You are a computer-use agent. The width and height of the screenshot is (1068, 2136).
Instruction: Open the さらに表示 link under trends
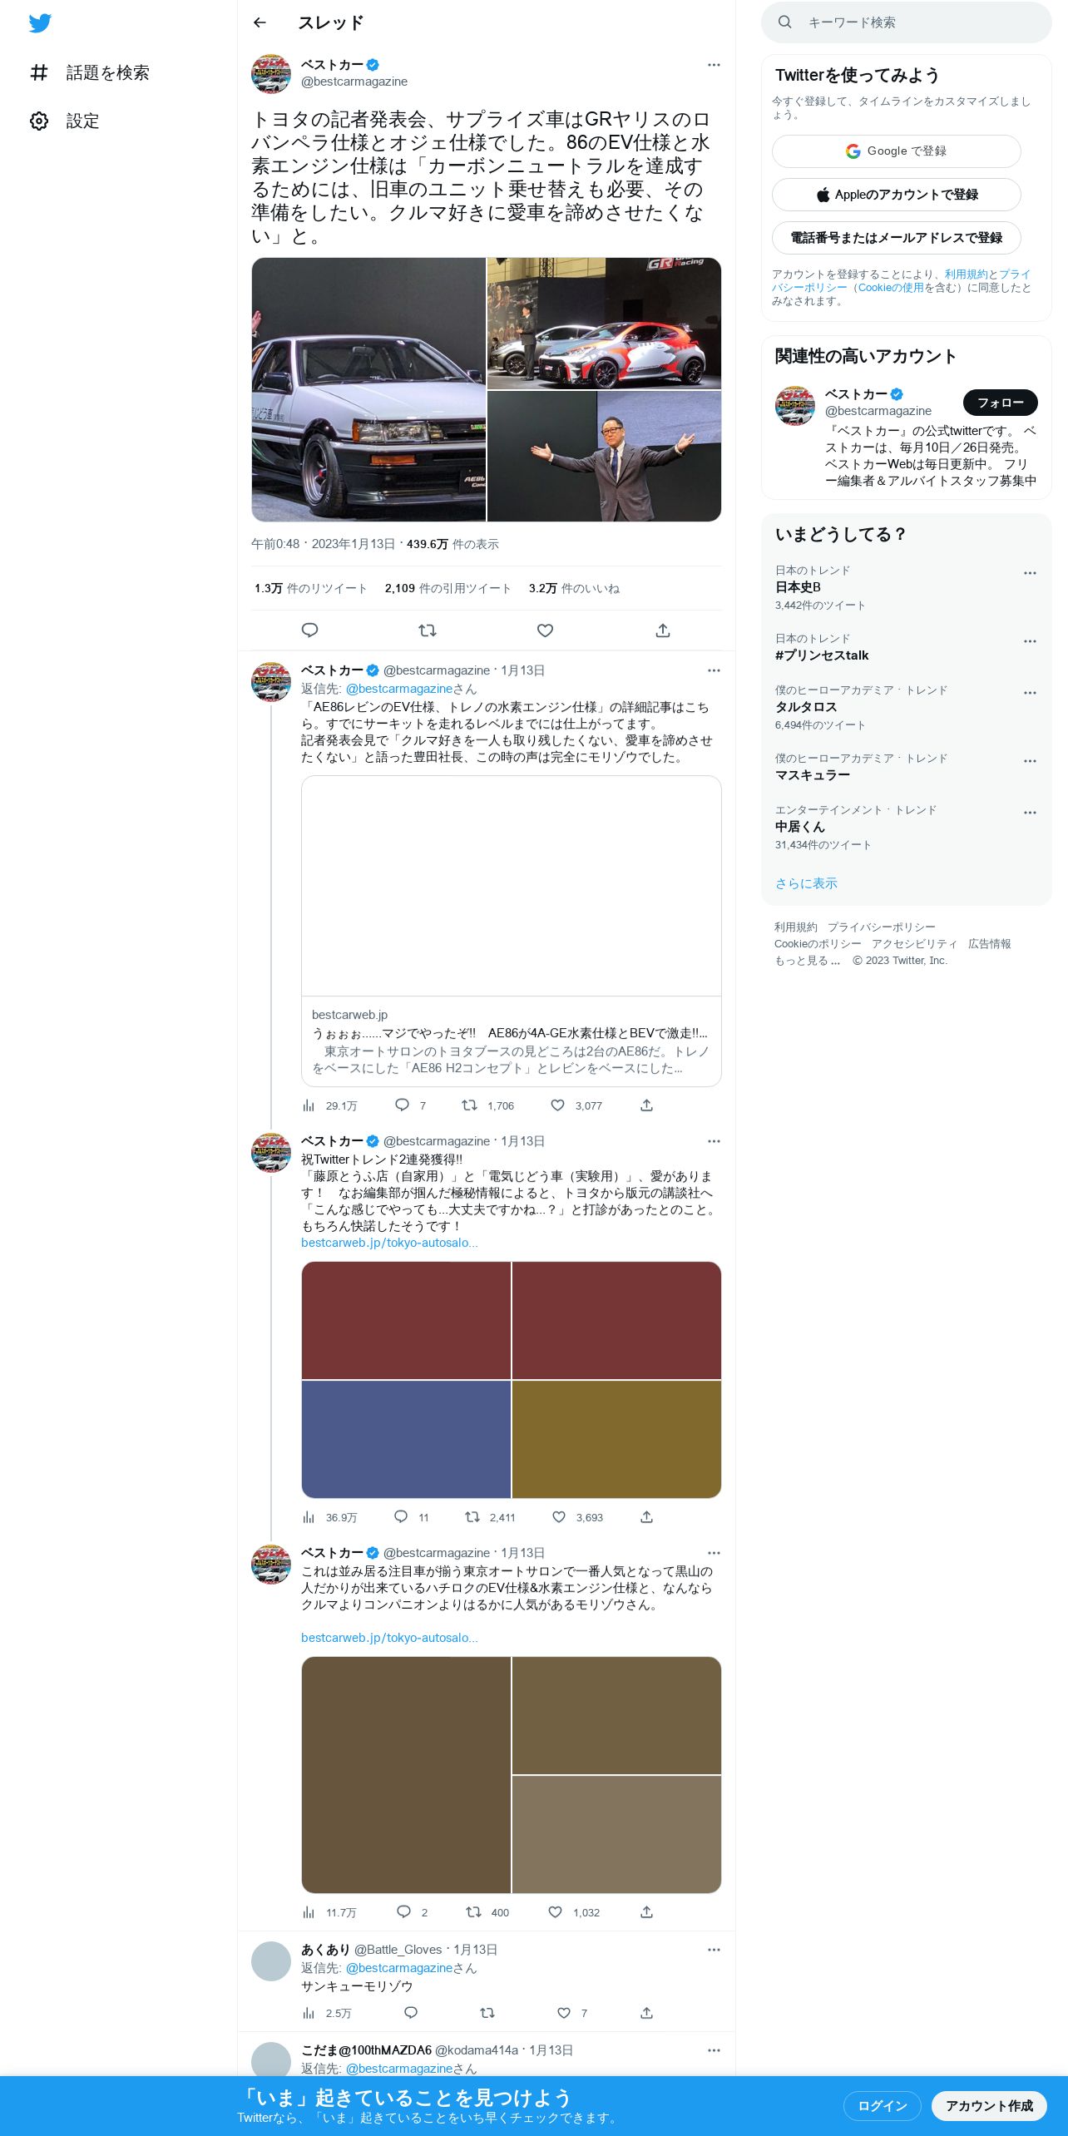[x=806, y=883]
